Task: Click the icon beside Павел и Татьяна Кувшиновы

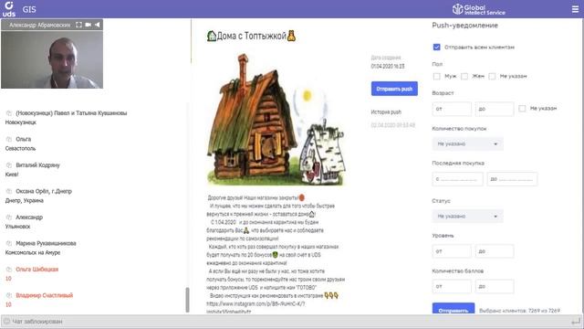Action: click(x=9, y=113)
